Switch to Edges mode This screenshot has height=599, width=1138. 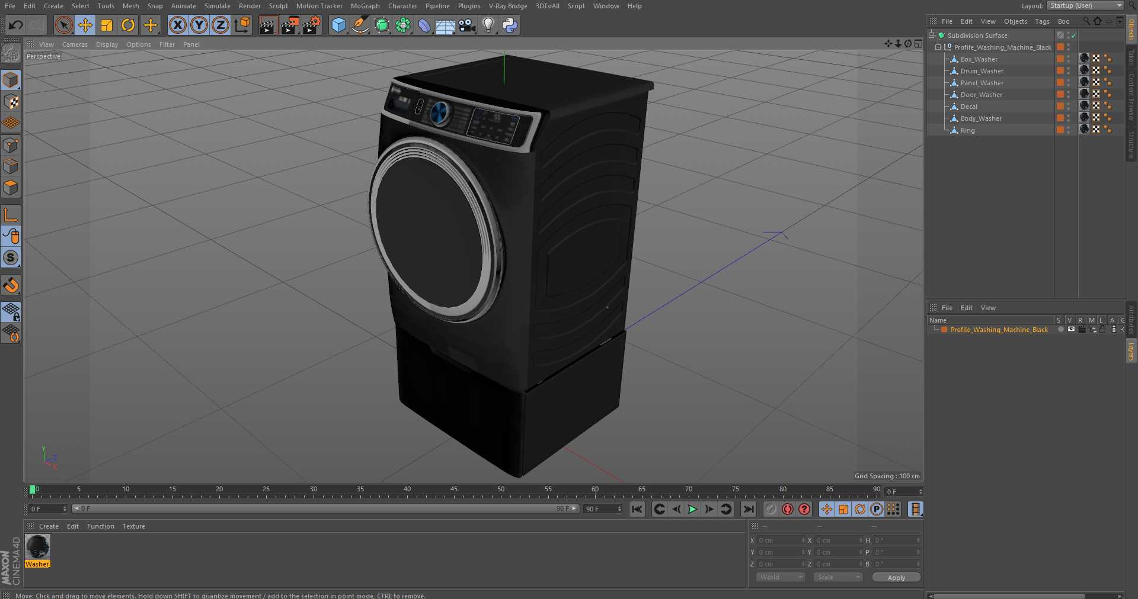(11, 166)
